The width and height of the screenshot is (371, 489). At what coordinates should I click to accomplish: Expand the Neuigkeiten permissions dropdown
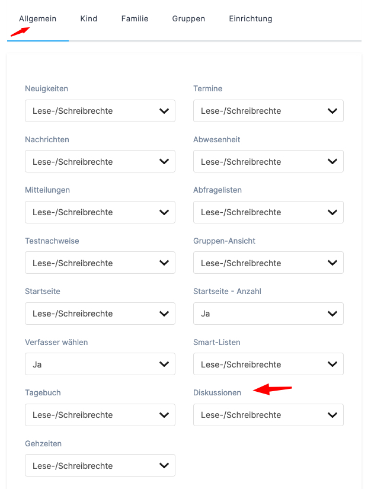(x=100, y=111)
